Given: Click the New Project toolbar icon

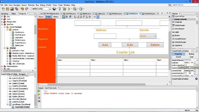Looking at the screenshot, I should [7, 9].
